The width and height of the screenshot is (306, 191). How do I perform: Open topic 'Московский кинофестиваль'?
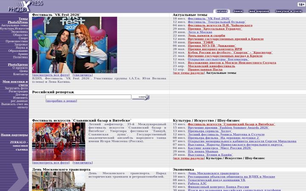coord(211,66)
